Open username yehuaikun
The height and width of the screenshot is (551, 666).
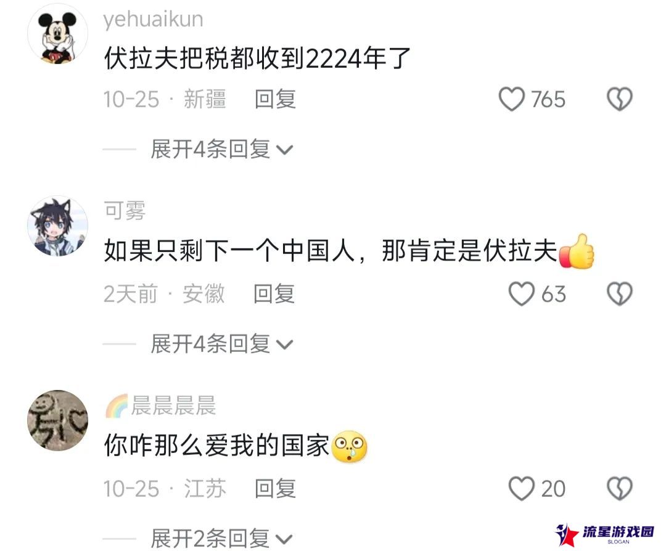click(x=153, y=20)
